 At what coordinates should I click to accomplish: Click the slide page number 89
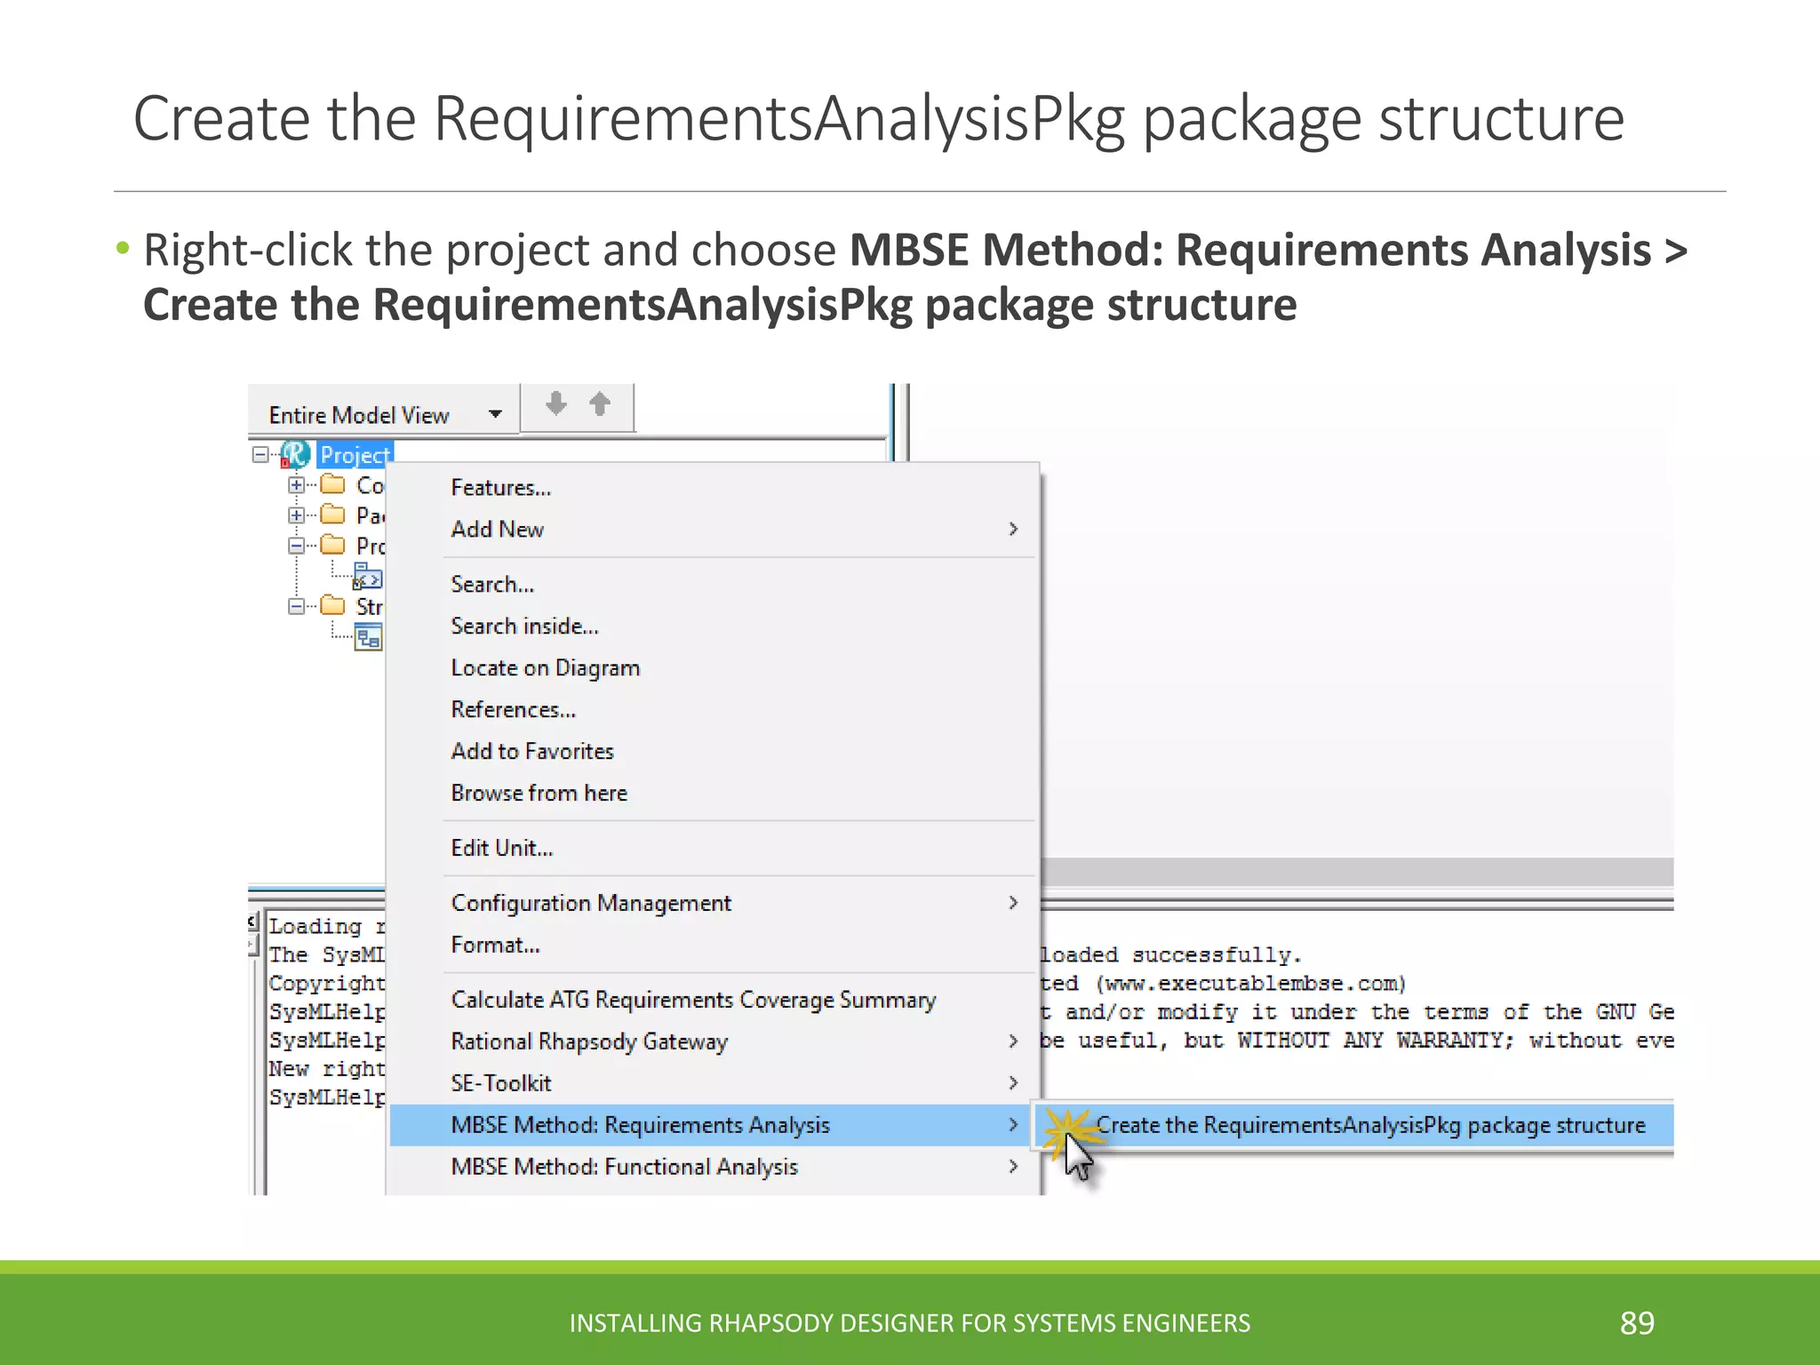(1637, 1322)
